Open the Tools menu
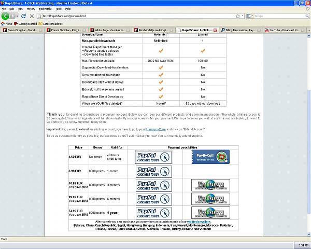 click(59, 9)
